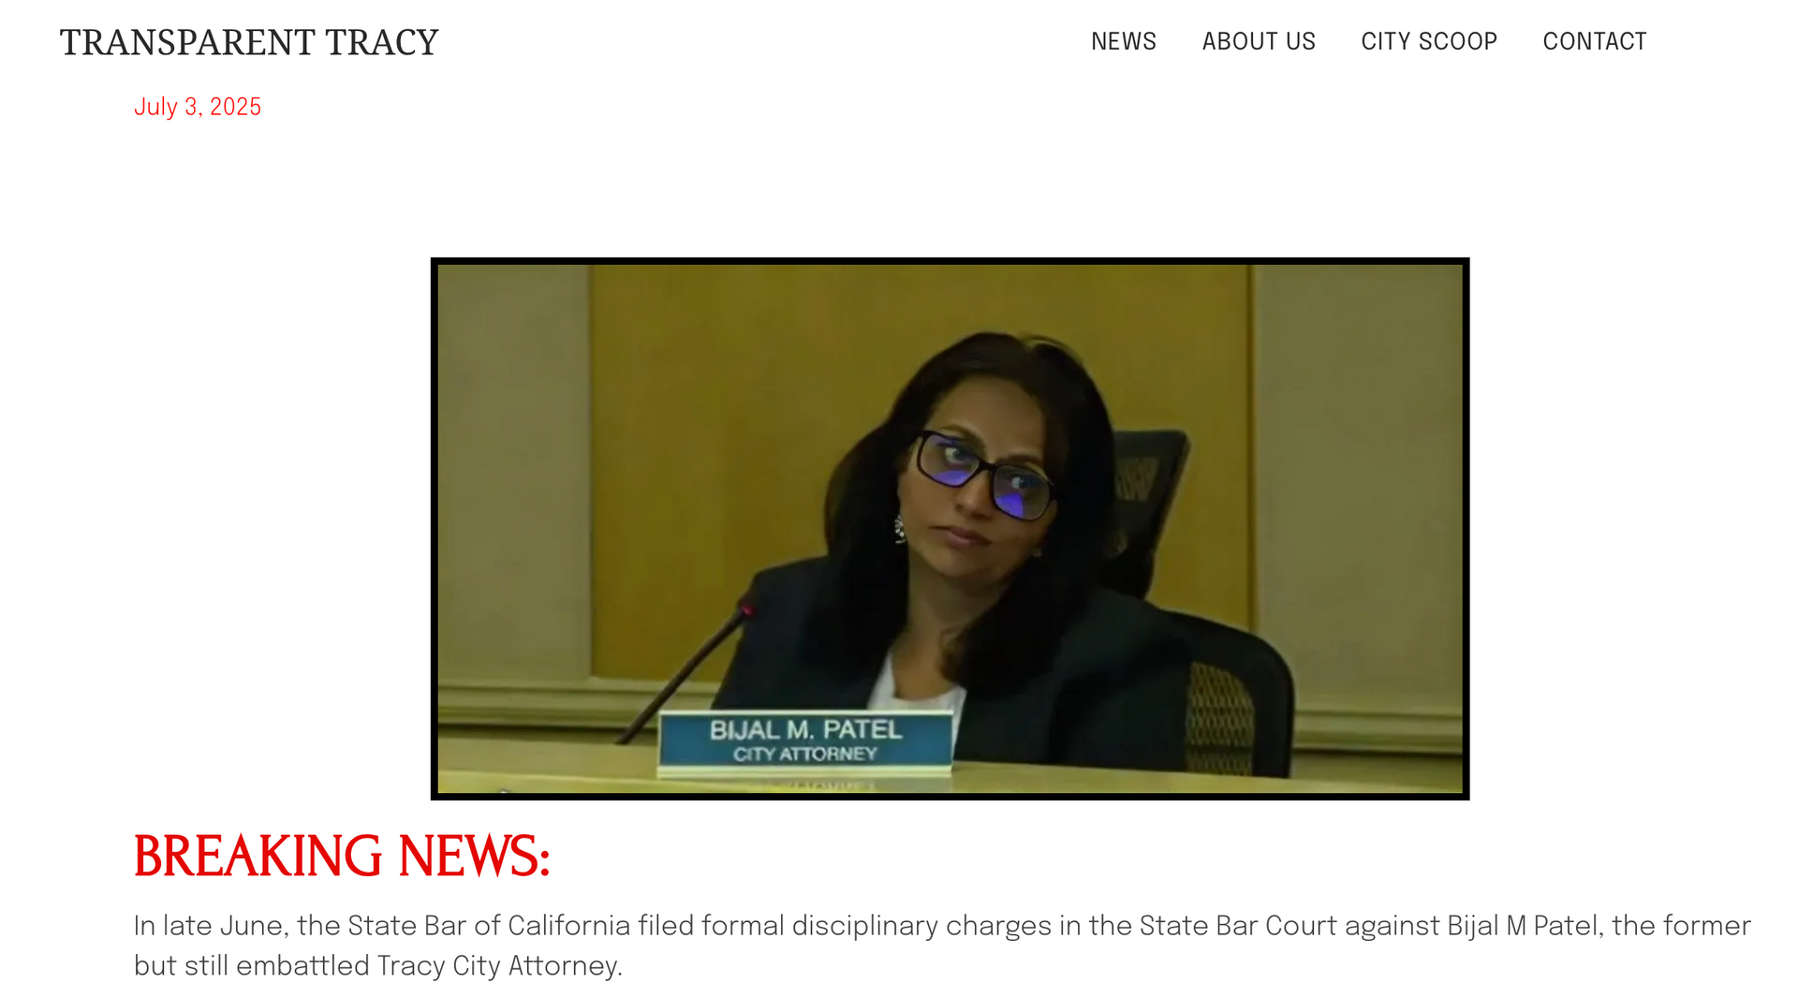1798x997 pixels.
Task: Open the NEWS menu item
Action: [x=1123, y=41]
